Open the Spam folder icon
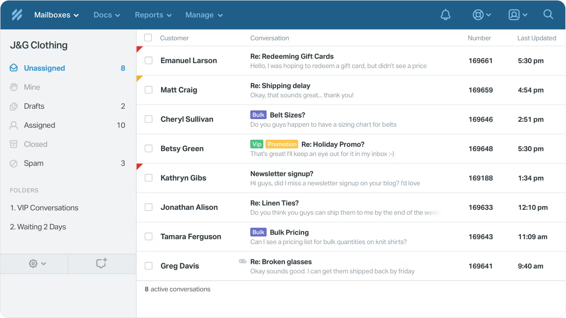The width and height of the screenshot is (566, 318). point(13,163)
